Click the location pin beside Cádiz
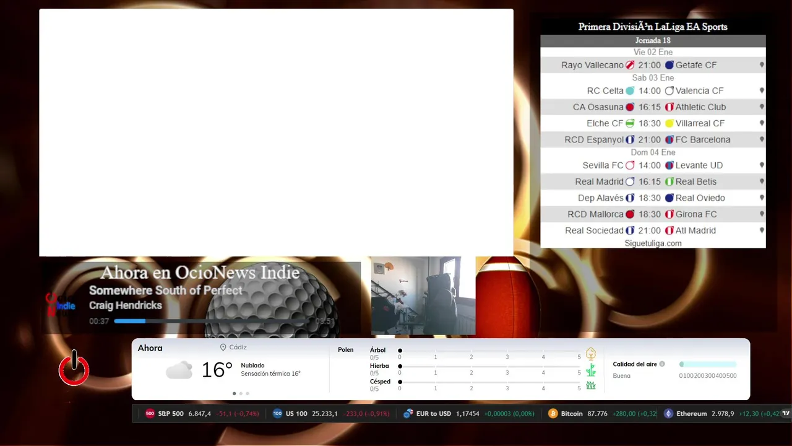792x446 pixels. click(x=223, y=348)
